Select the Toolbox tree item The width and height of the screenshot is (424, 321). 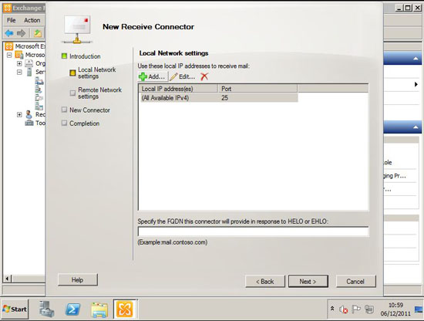click(35, 123)
